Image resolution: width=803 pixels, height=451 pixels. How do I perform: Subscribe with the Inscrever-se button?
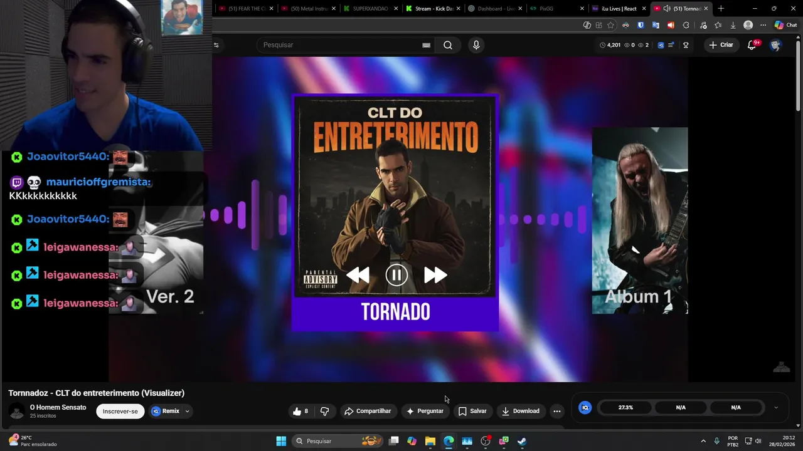click(120, 411)
